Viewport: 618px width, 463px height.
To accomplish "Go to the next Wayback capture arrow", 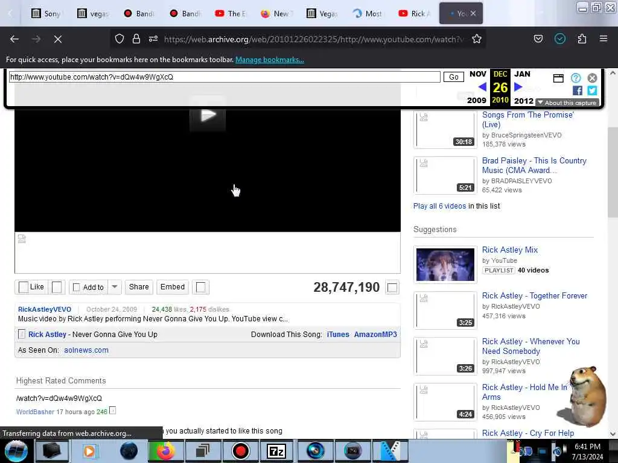I will pos(518,87).
